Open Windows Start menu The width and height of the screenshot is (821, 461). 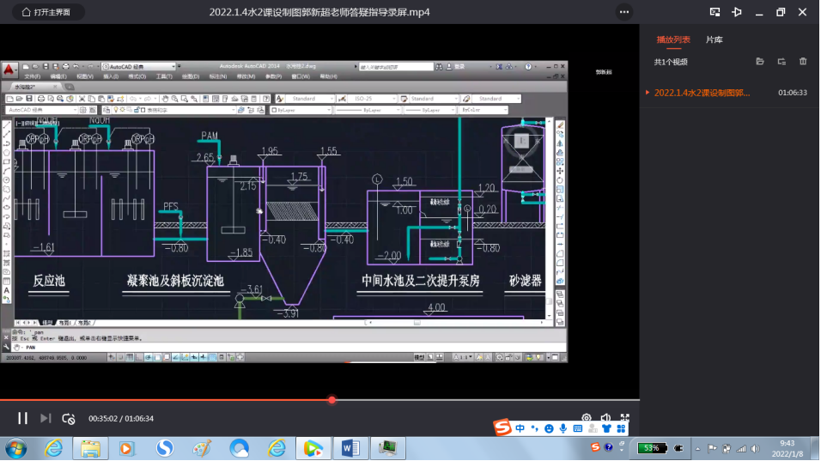click(16, 447)
